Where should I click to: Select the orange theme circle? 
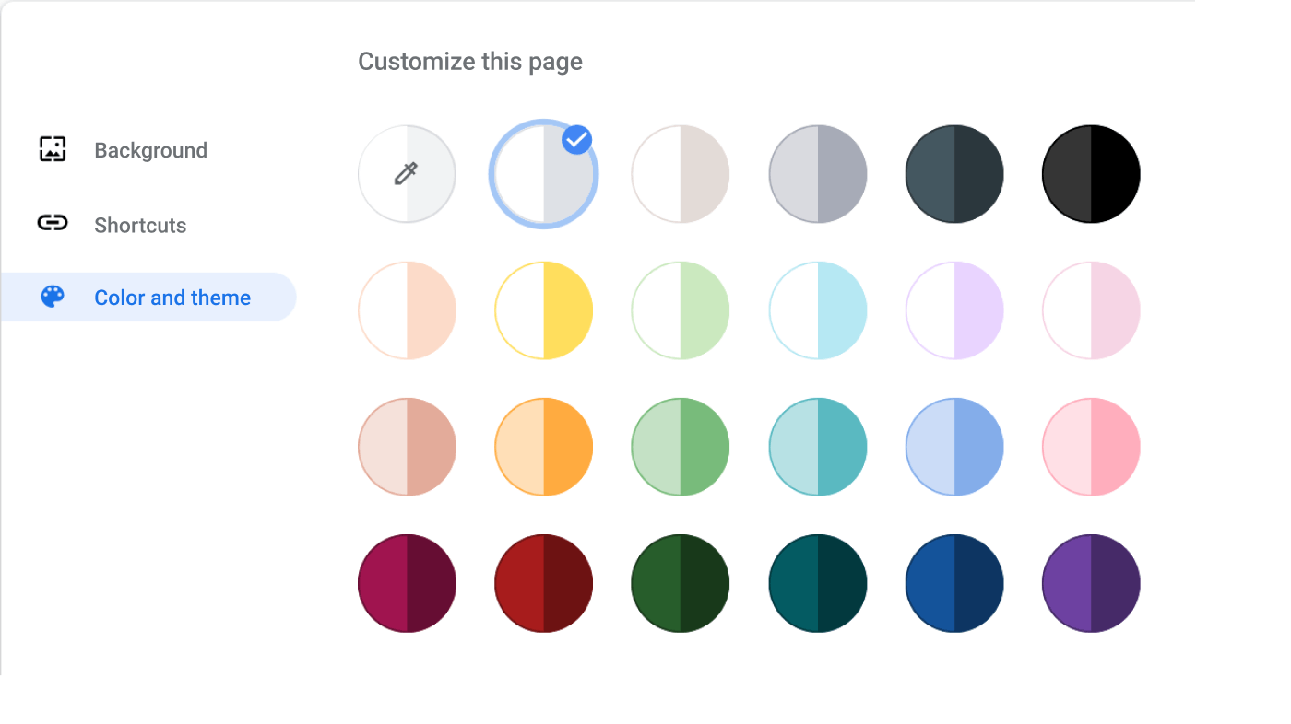coord(543,446)
